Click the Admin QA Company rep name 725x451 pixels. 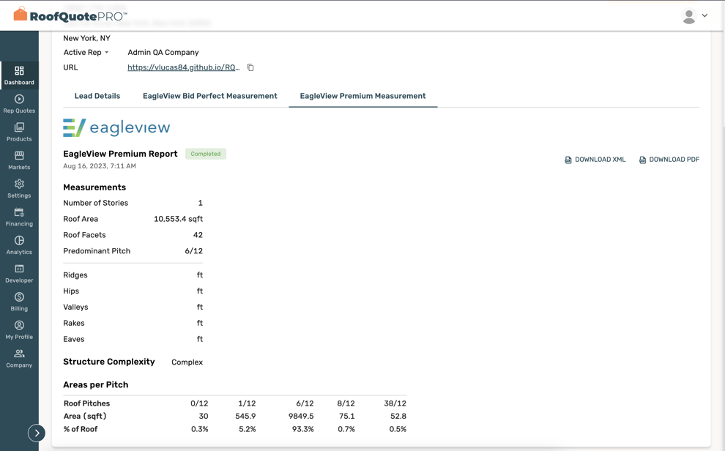click(x=163, y=52)
